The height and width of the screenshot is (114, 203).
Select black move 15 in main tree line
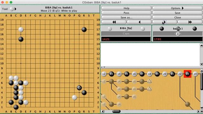coord(127,74)
